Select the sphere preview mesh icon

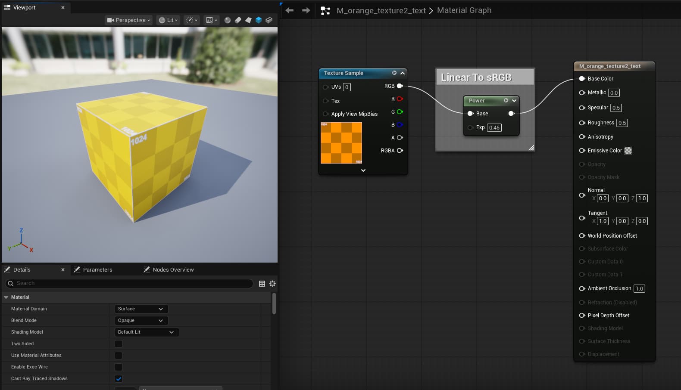(x=228, y=20)
